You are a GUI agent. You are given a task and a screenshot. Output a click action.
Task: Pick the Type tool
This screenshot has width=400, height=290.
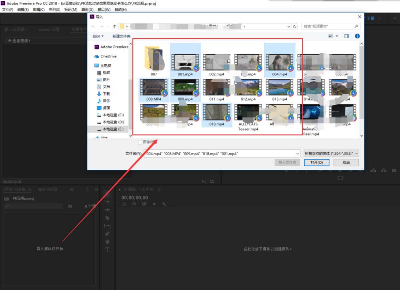tap(107, 250)
